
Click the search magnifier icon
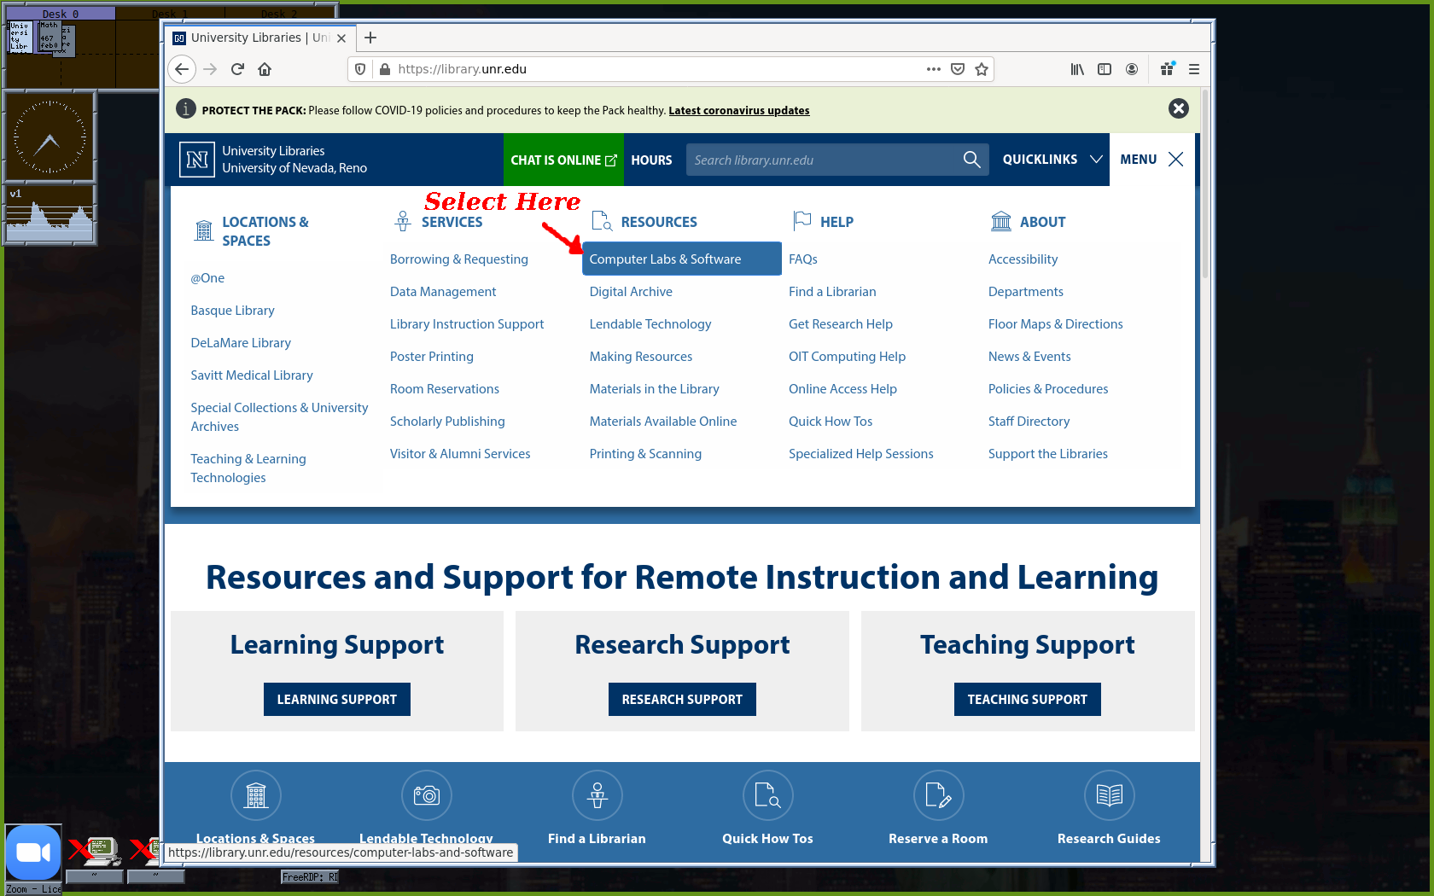[971, 160]
